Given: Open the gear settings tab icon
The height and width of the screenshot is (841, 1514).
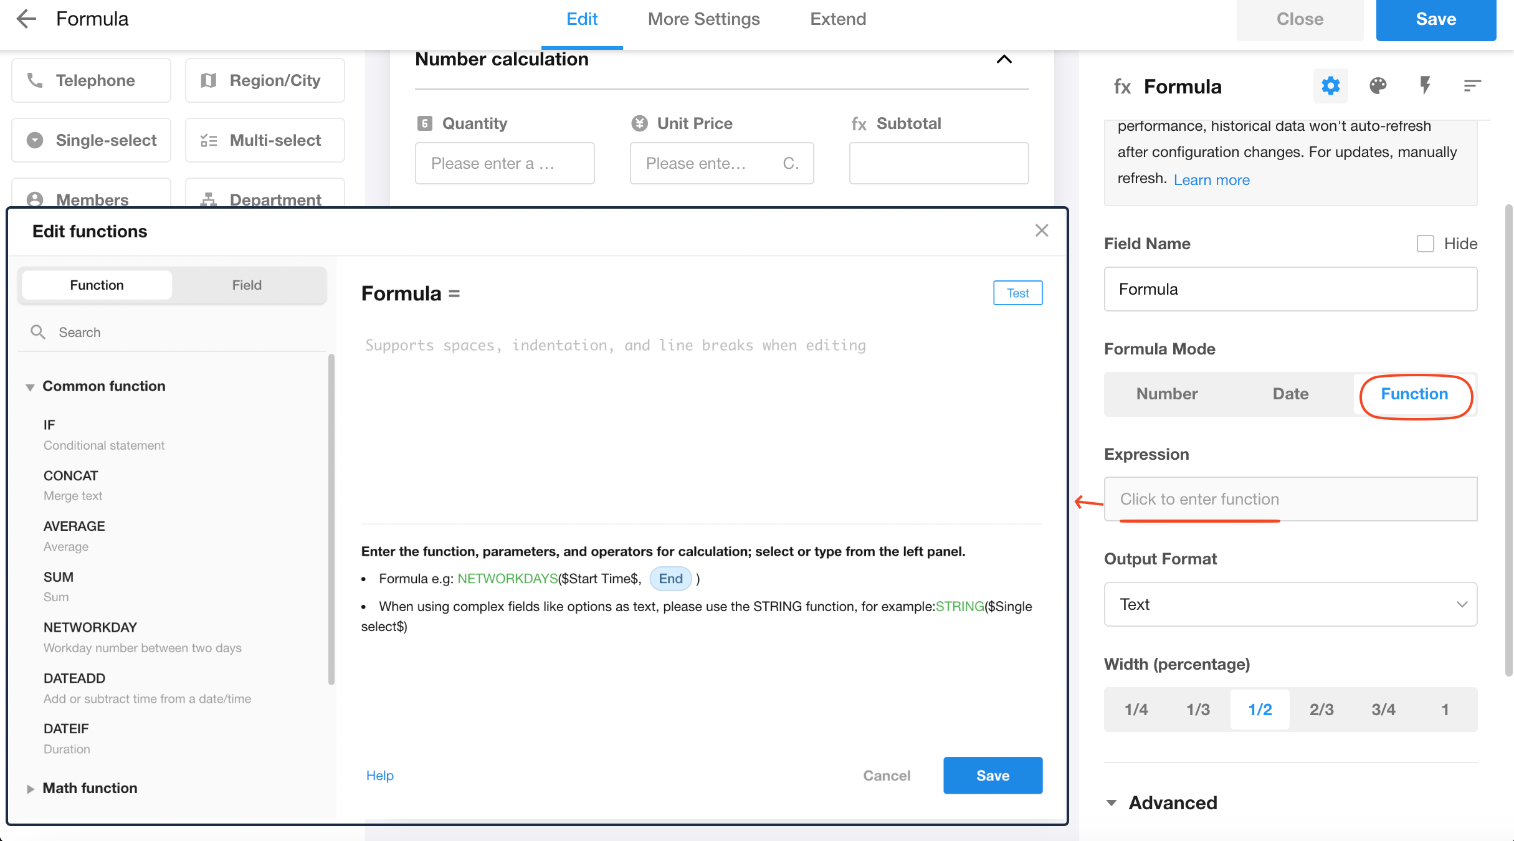Looking at the screenshot, I should point(1330,86).
